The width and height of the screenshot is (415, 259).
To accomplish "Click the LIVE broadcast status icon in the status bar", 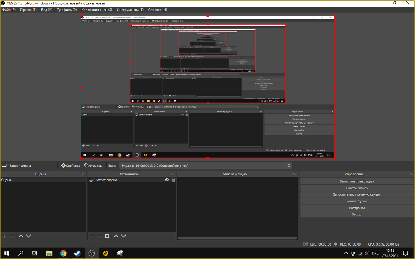I will [x=306, y=244].
